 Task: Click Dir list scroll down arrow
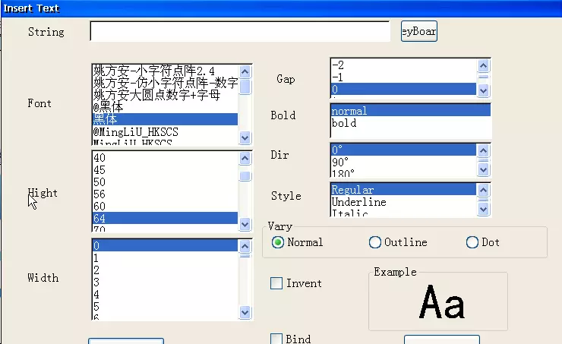click(484, 170)
